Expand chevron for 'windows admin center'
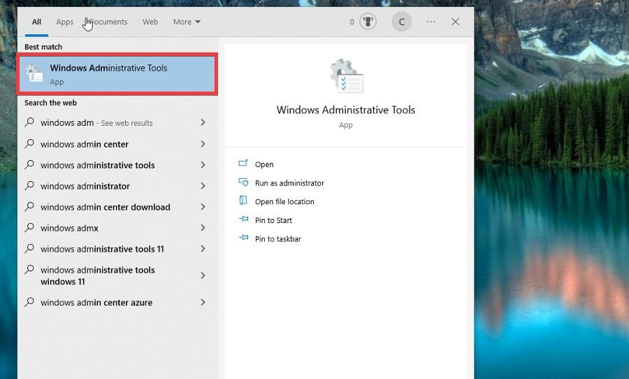 click(203, 144)
